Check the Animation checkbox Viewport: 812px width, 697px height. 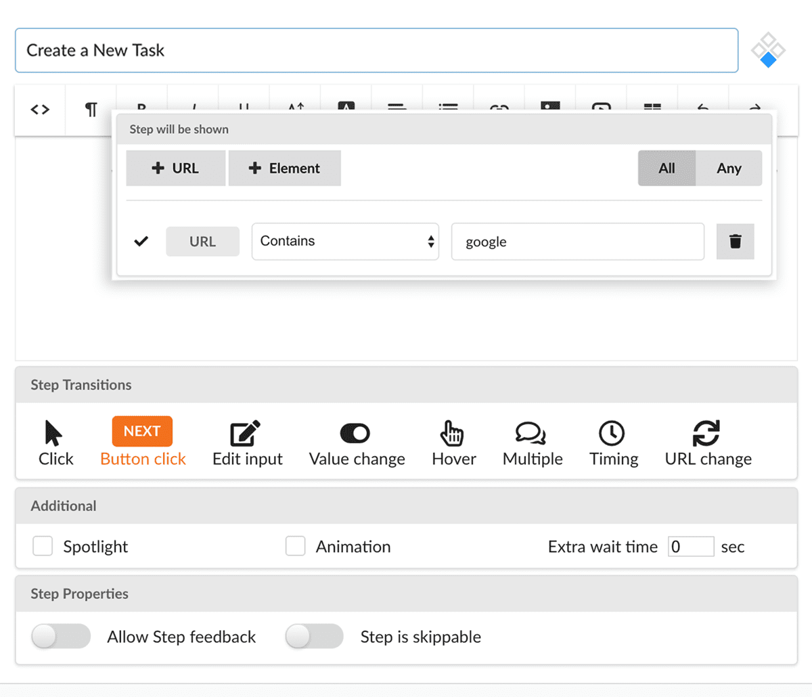coord(295,546)
